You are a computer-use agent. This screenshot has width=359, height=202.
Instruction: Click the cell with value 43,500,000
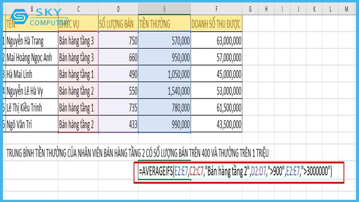pos(216,124)
